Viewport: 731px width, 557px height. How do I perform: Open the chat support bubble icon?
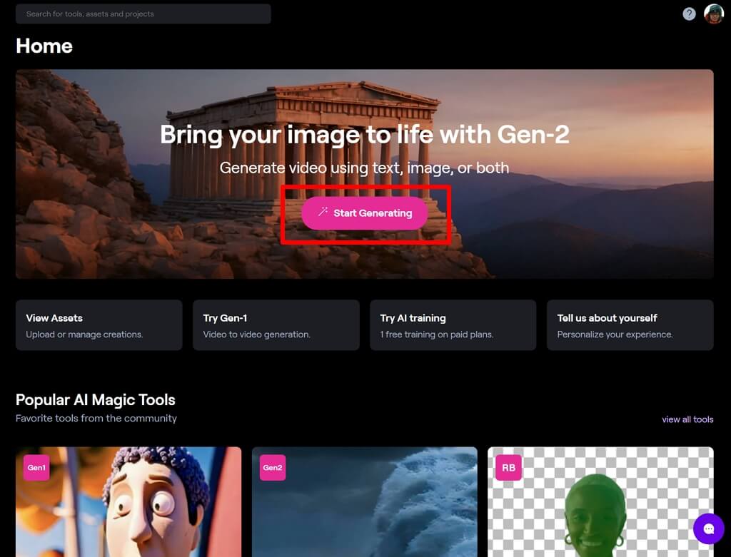(709, 528)
